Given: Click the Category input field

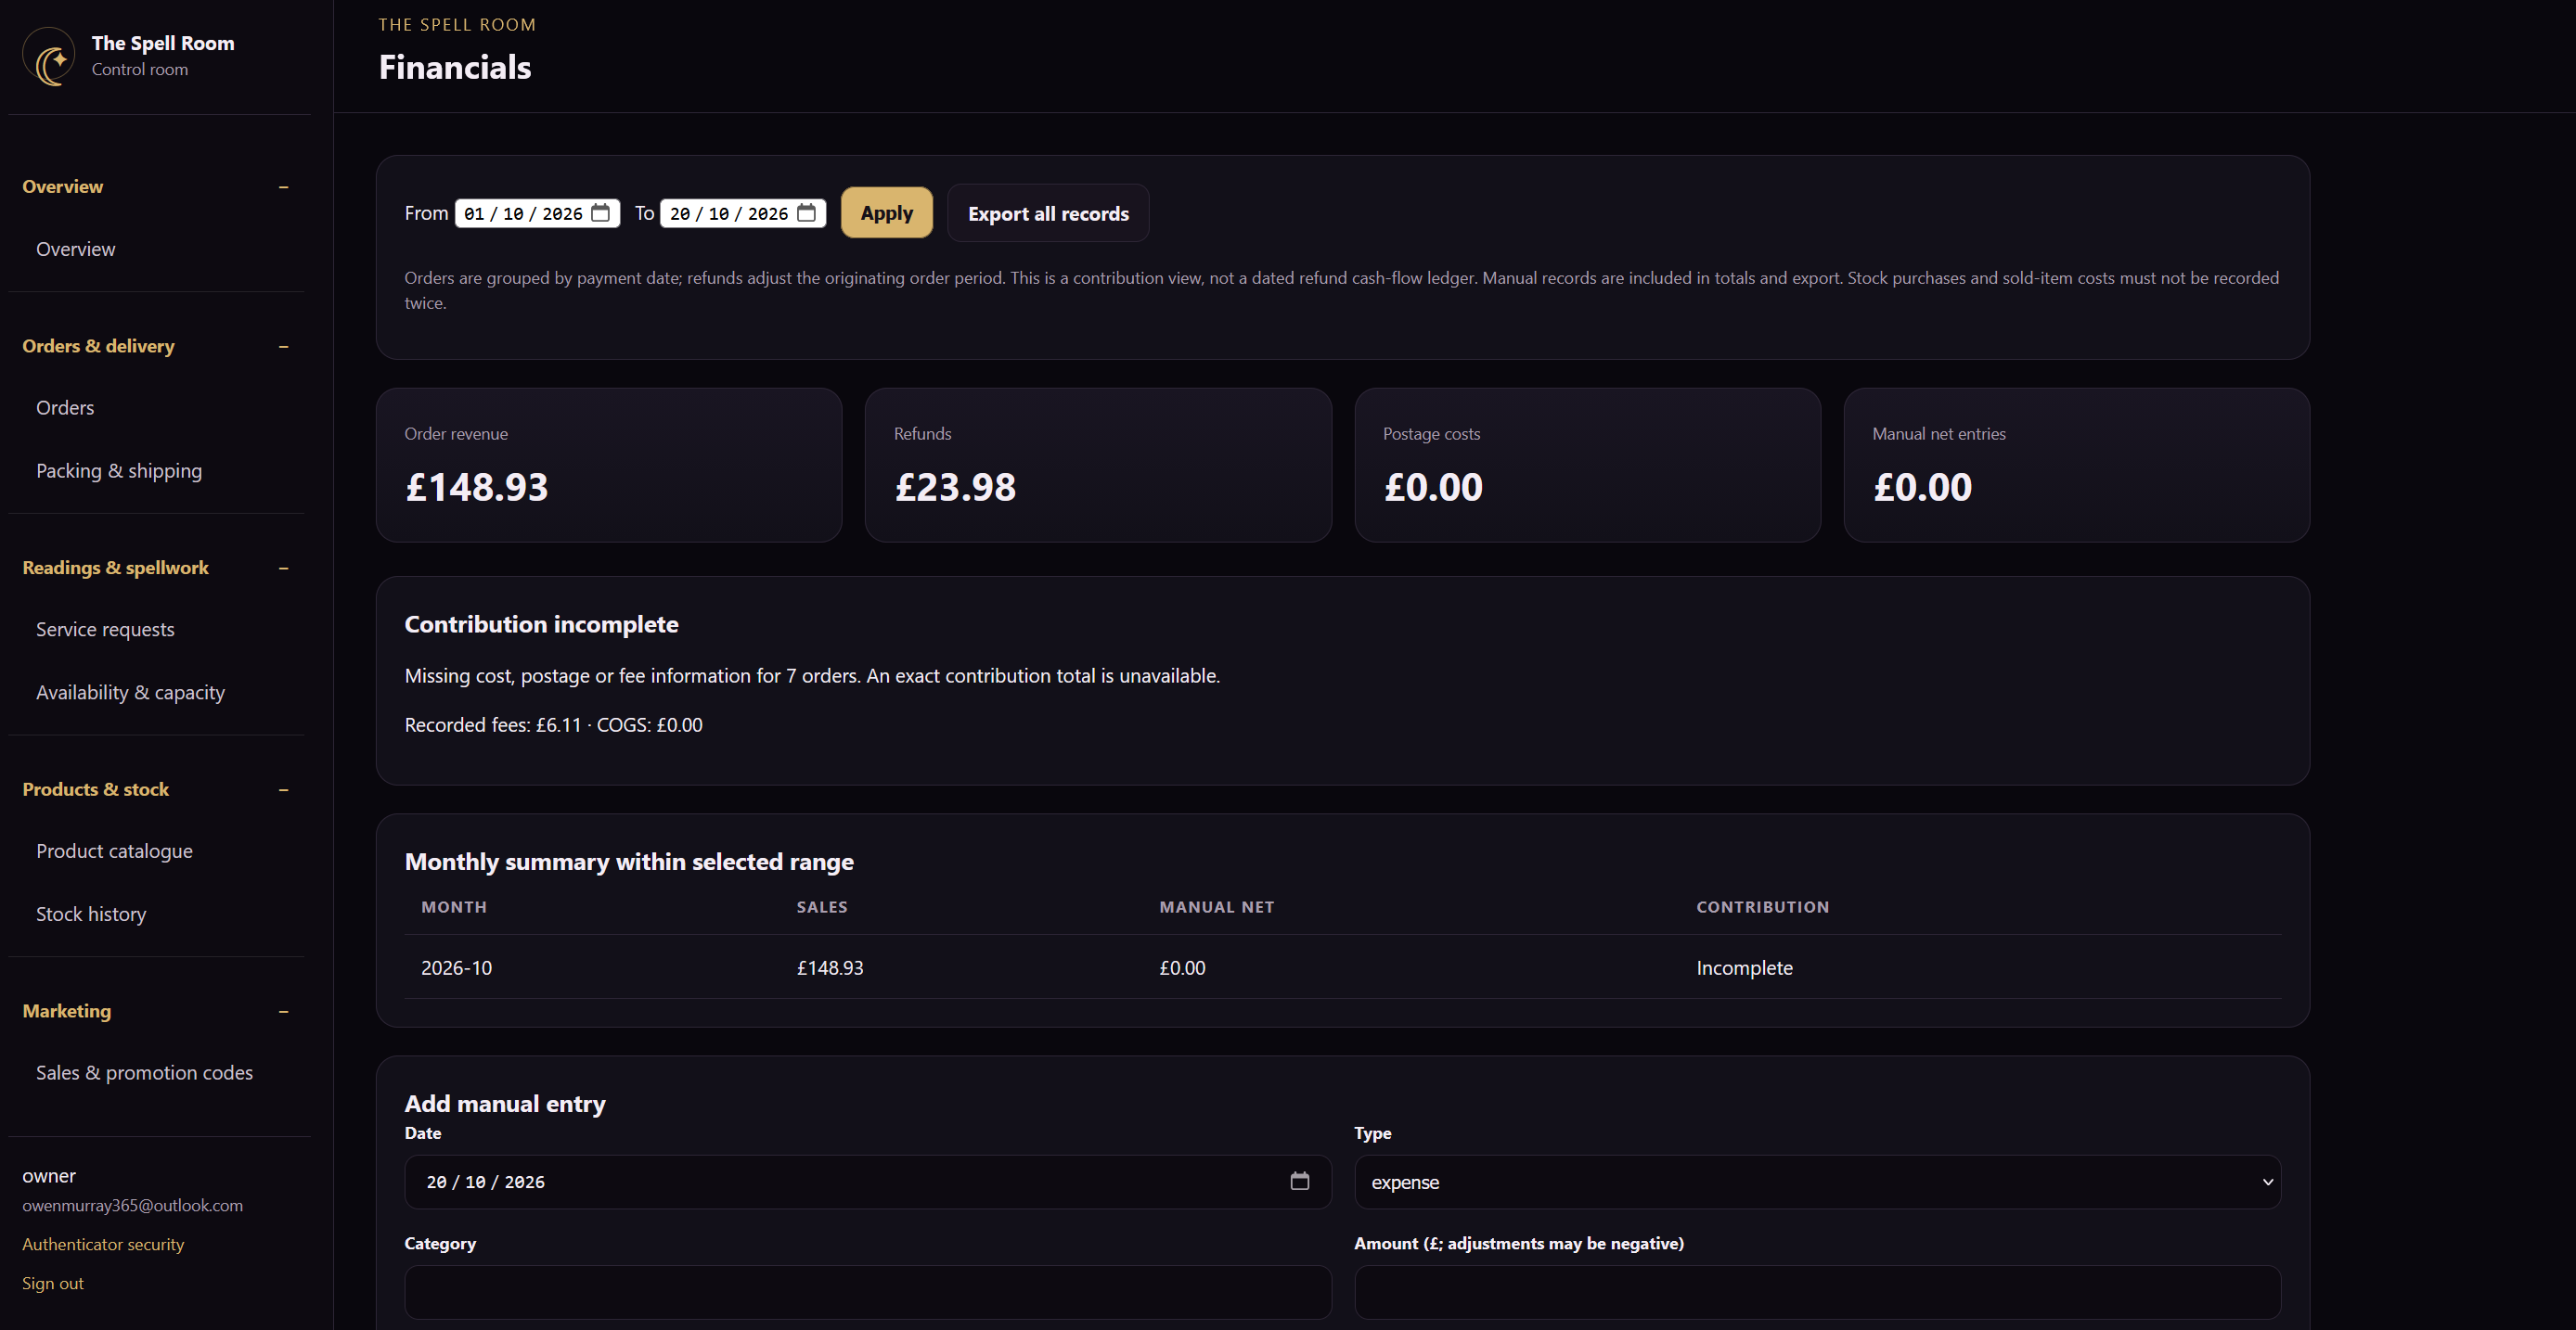Looking at the screenshot, I should [867, 1292].
